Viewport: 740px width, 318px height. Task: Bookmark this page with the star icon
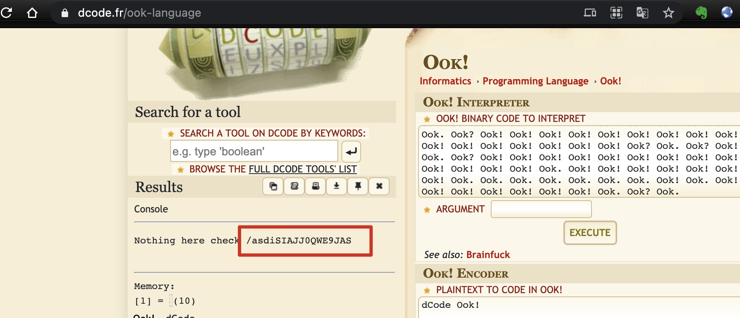coord(668,13)
